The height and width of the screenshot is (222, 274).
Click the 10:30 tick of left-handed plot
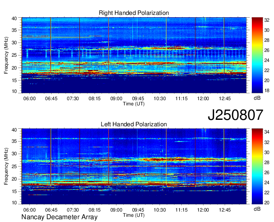tap(160, 210)
